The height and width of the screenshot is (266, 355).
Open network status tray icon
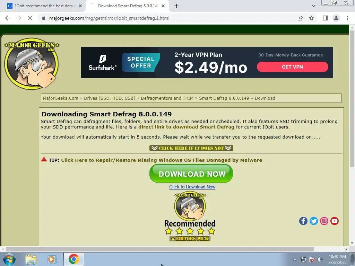click(x=303, y=259)
